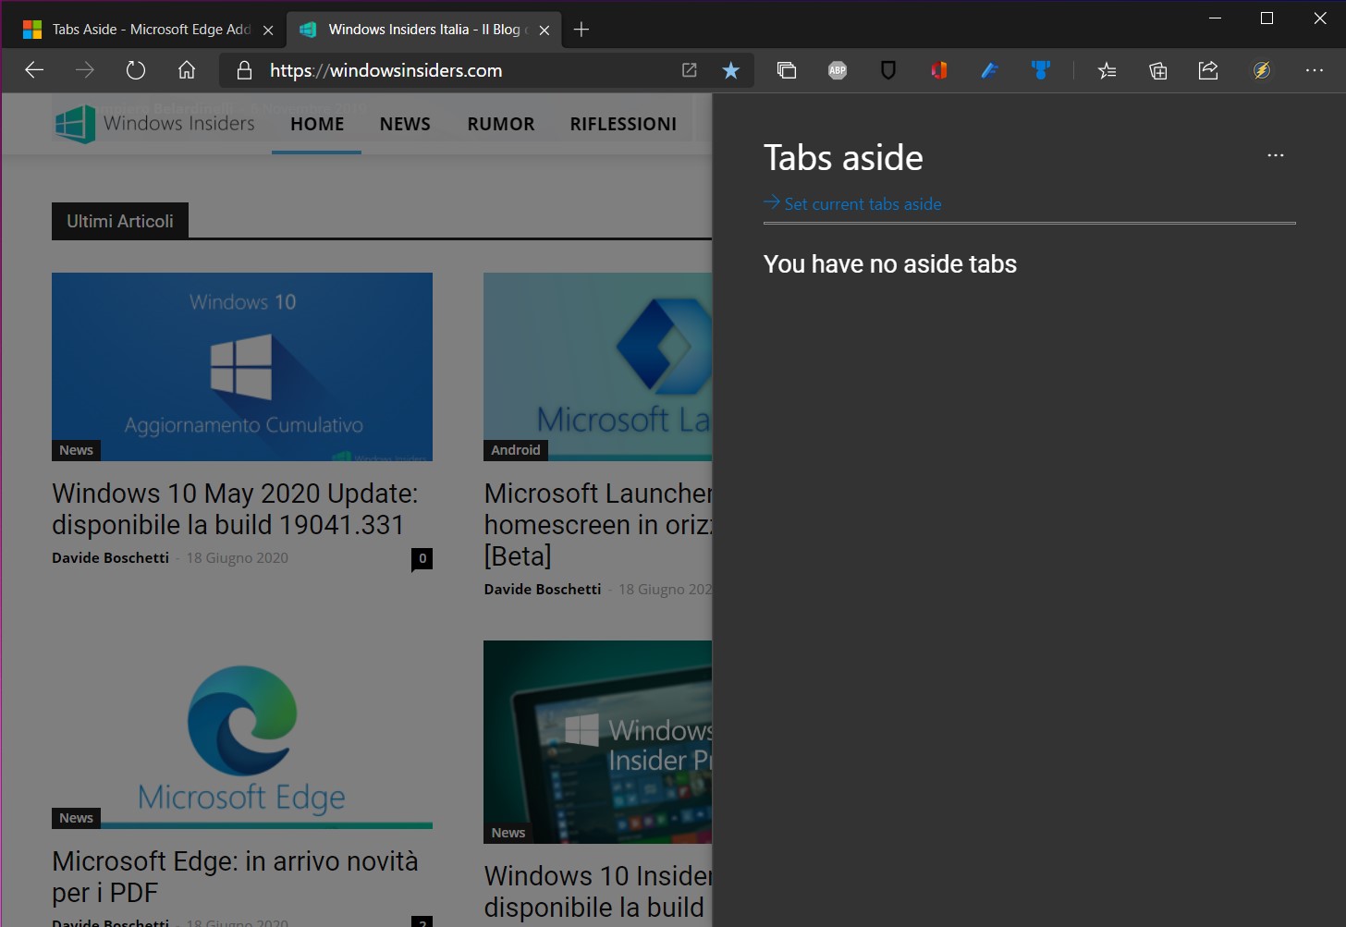
Task: Minimize the Edge browser window
Action: point(1215,18)
